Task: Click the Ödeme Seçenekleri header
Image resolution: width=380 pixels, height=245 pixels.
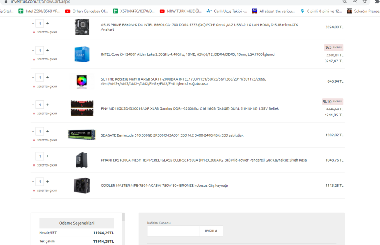Action: click(76, 223)
